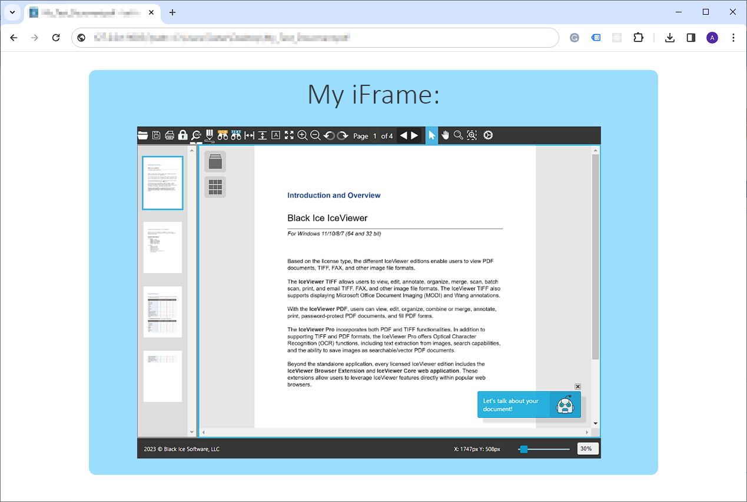Click the browser address bar
The width and height of the screenshot is (747, 502).
[315, 38]
